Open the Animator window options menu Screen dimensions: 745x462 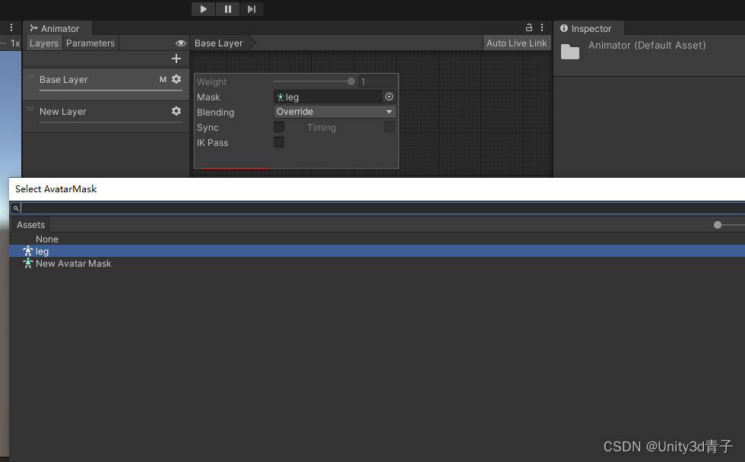coord(541,27)
